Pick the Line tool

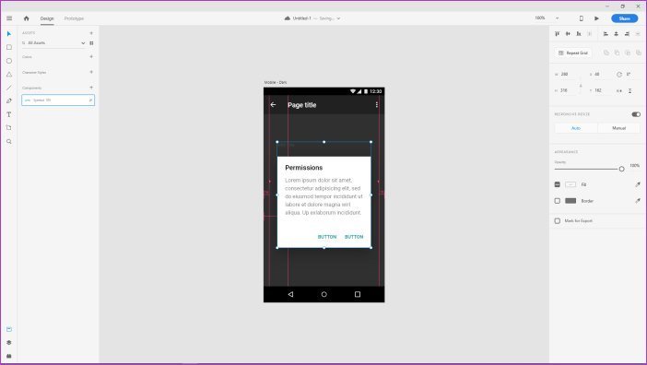[x=9, y=88]
